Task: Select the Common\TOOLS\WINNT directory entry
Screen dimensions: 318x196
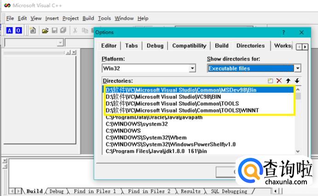Action: (199, 110)
